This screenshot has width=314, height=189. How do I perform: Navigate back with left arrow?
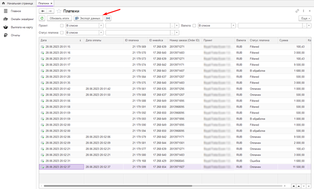click(x=43, y=11)
